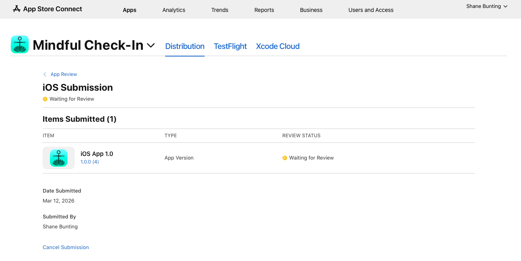The height and width of the screenshot is (261, 521).
Task: Expand the Mindful Check-In app switcher chevron
Action: 151,46
